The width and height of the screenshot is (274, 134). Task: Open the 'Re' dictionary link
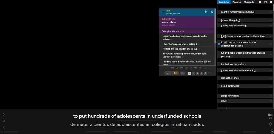[x=172, y=68]
